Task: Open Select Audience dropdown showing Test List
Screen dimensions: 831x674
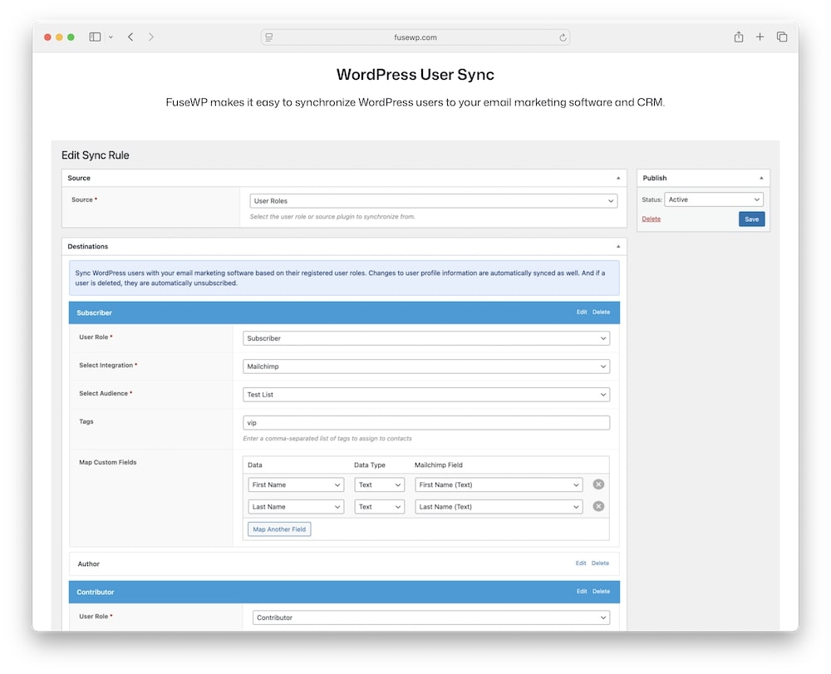Action: click(426, 394)
